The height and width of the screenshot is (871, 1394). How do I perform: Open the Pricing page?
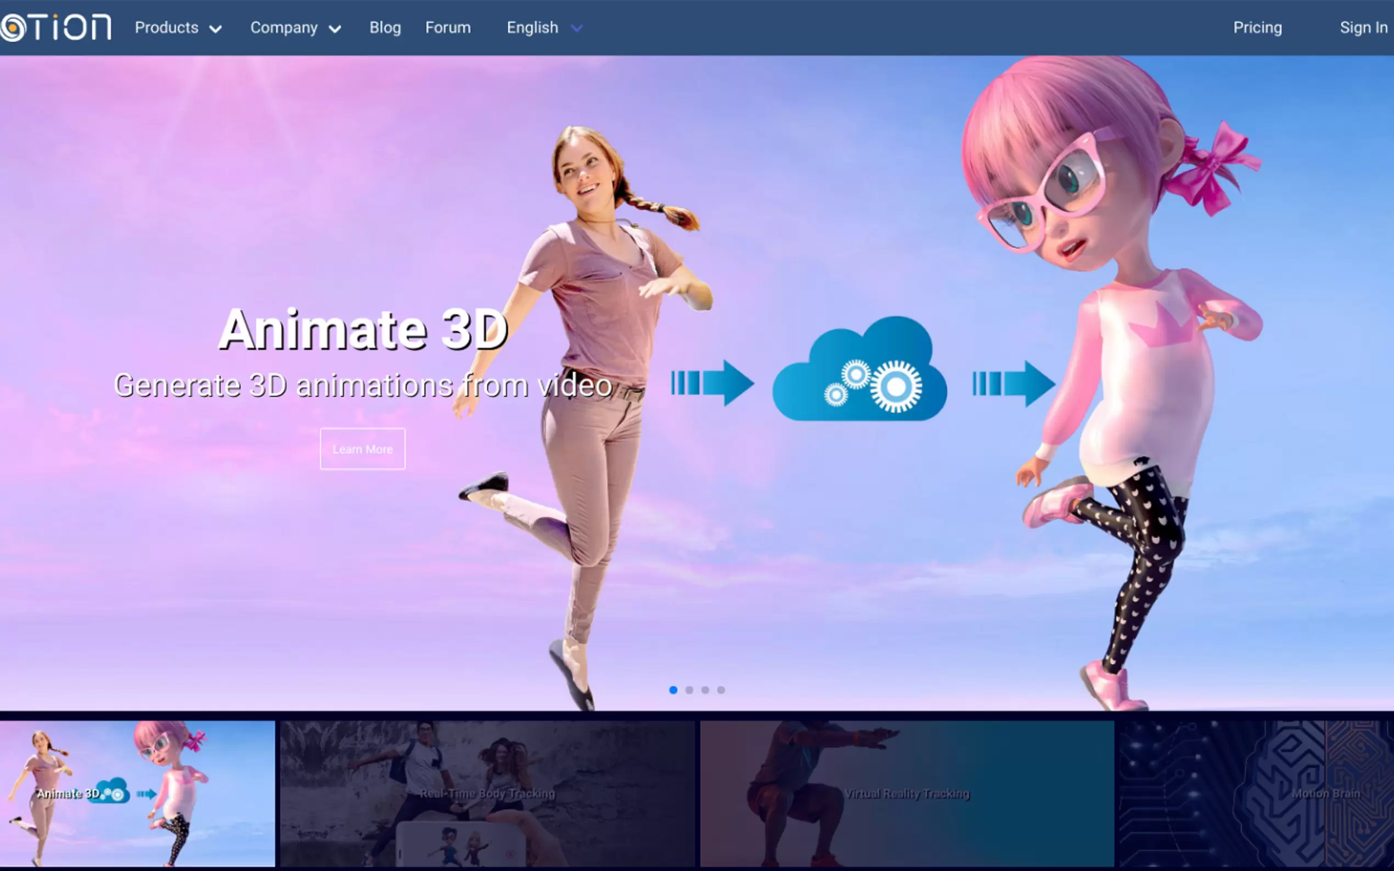[1257, 27]
